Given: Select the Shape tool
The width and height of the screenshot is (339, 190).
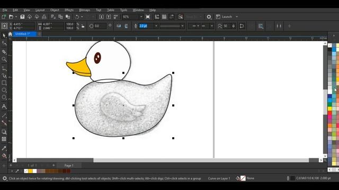Looking at the screenshot, I should 4,43.
